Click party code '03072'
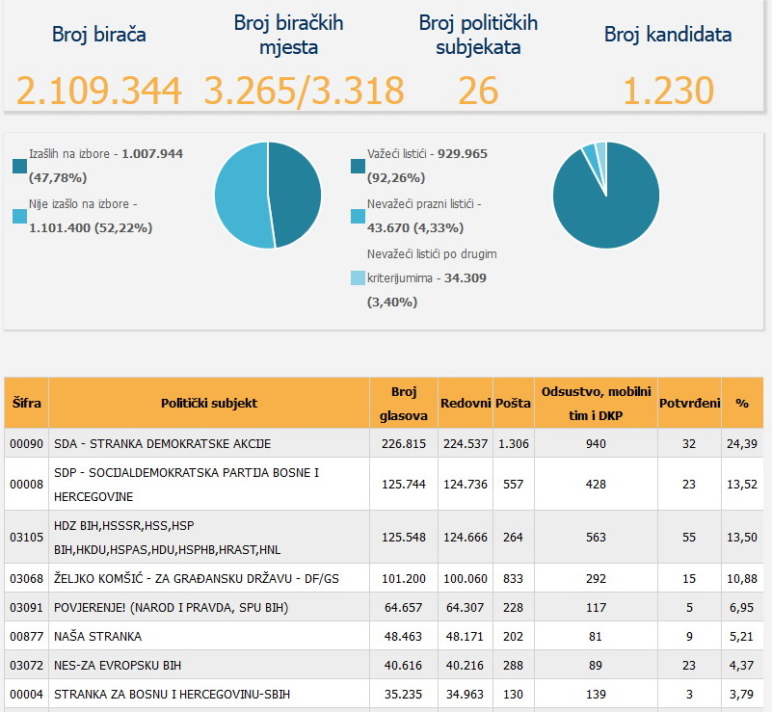The width and height of the screenshot is (772, 712). click(27, 666)
